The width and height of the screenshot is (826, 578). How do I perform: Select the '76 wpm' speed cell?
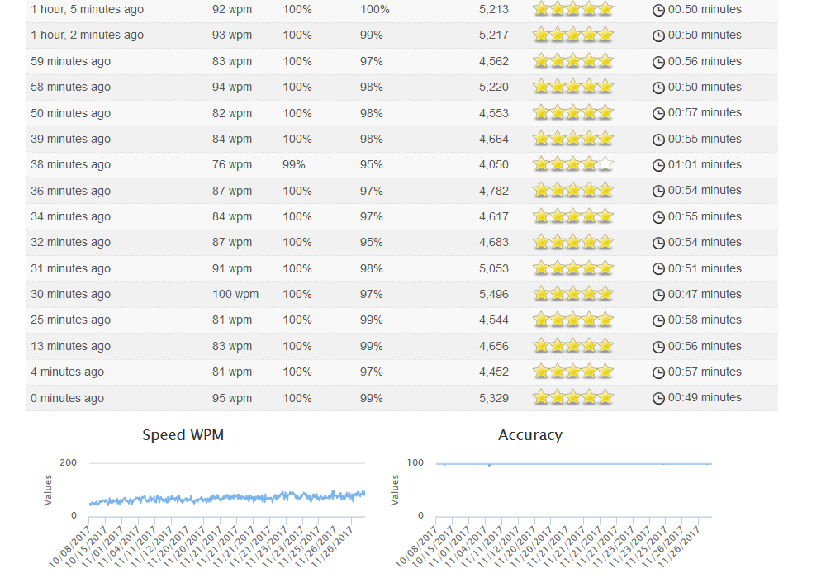coord(232,165)
